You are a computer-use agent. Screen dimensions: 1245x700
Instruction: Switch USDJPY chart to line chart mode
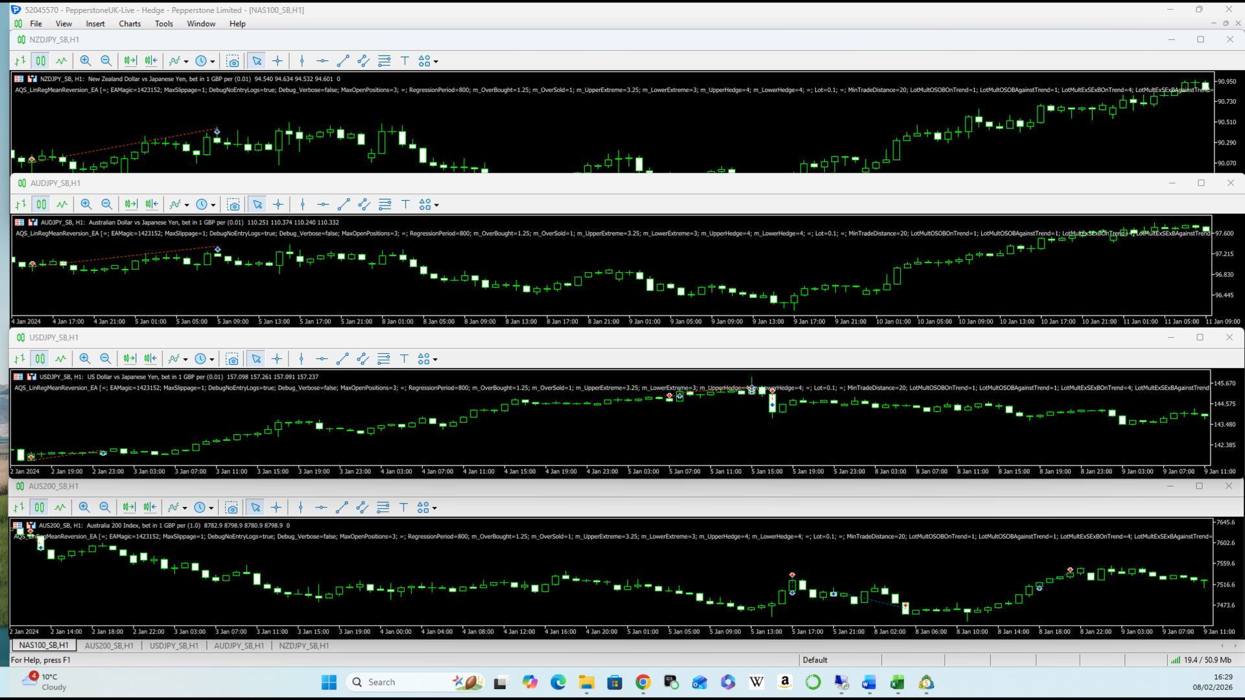click(x=60, y=359)
